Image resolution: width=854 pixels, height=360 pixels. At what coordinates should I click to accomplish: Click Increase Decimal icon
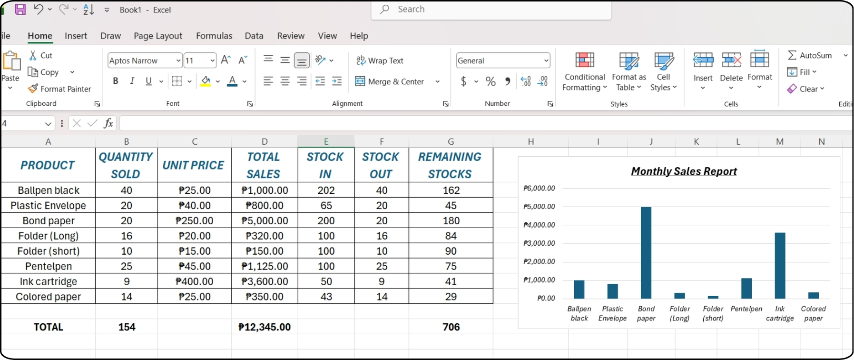coord(526,81)
